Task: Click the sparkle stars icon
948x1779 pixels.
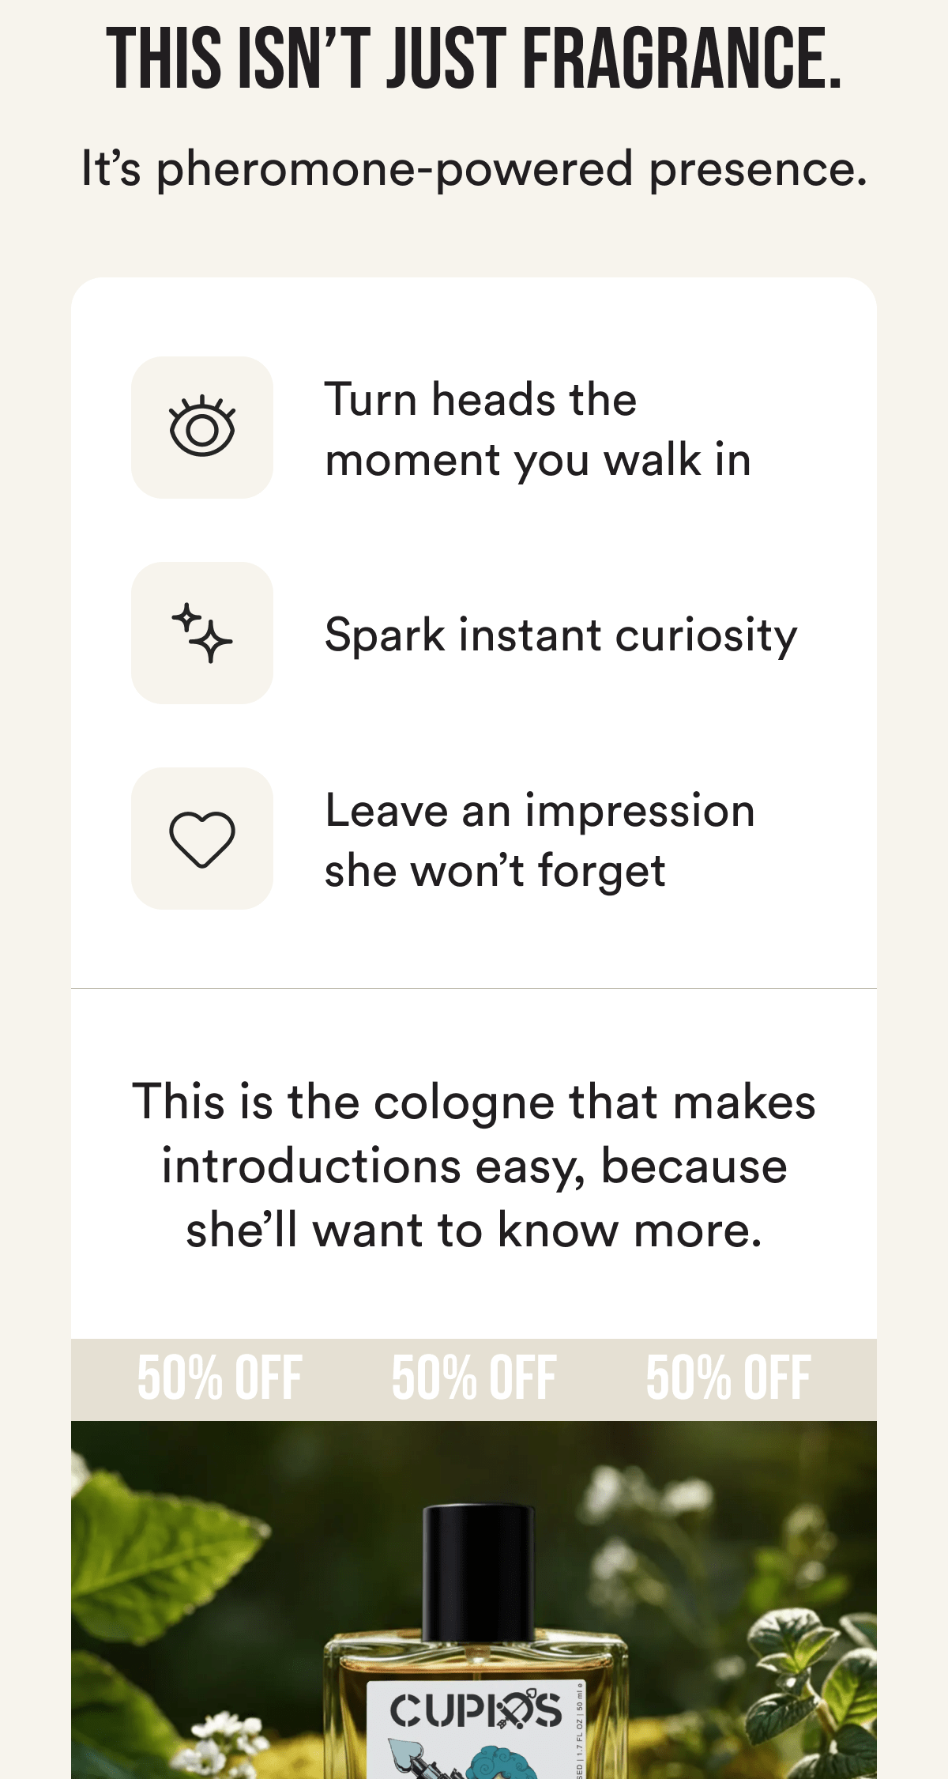Action: [x=202, y=633]
